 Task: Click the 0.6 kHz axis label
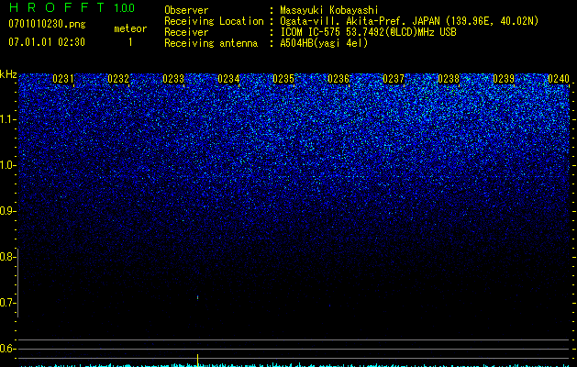coord(7,349)
